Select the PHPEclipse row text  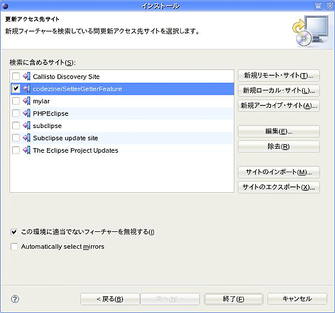51,113
